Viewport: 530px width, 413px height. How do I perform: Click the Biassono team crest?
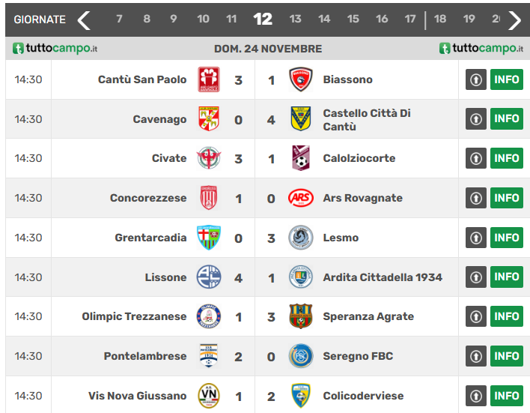coord(300,79)
